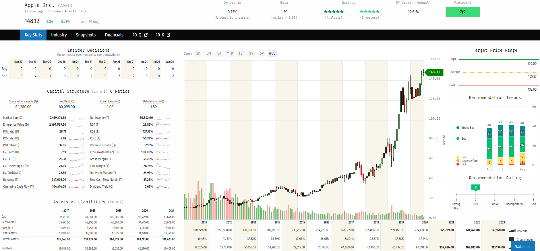This screenshot has height=251, width=540.
Task: Click the Operating Cash Flow (T) label
Action: pos(18,187)
